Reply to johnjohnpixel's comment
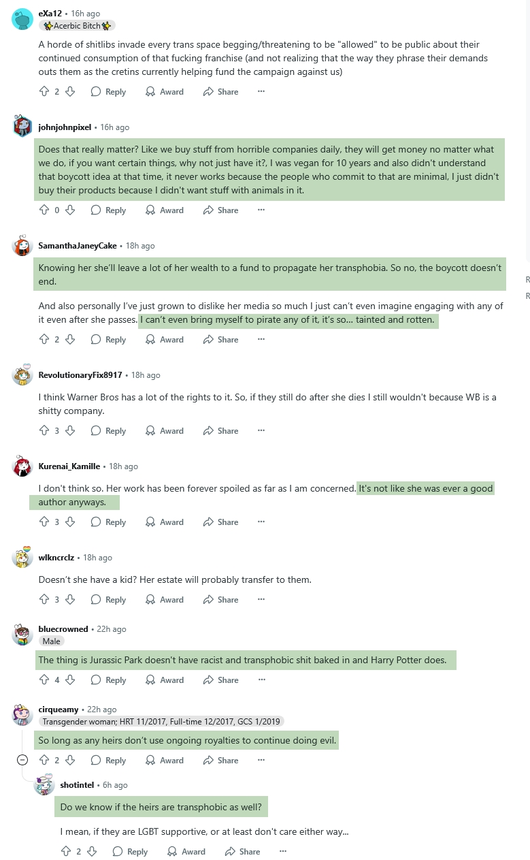 (108, 210)
